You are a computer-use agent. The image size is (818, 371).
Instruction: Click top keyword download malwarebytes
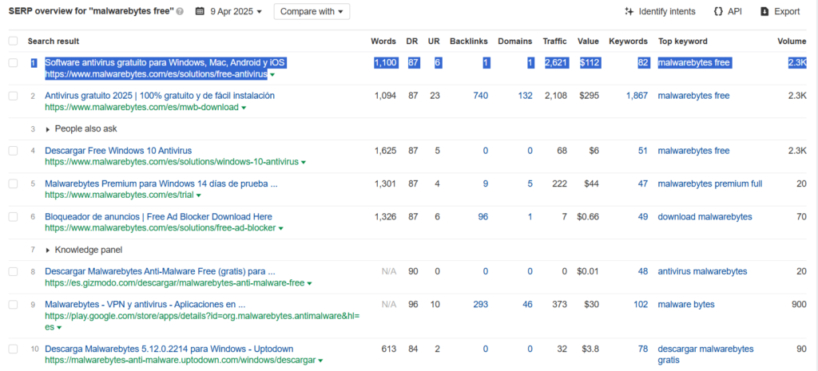click(705, 217)
